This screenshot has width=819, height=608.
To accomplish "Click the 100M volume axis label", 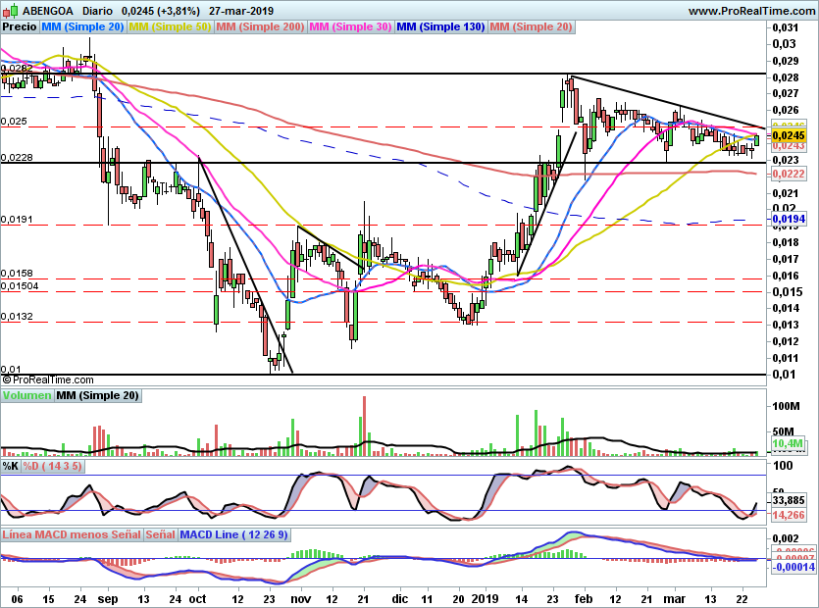I will click(786, 406).
